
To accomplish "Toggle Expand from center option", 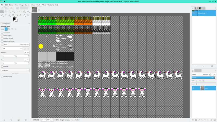I will point(2,41).
